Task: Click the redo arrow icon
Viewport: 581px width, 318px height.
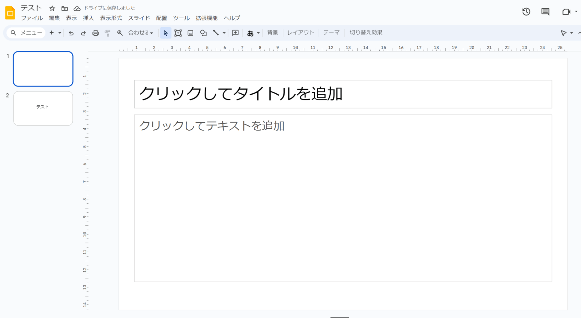Action: pyautogui.click(x=83, y=33)
